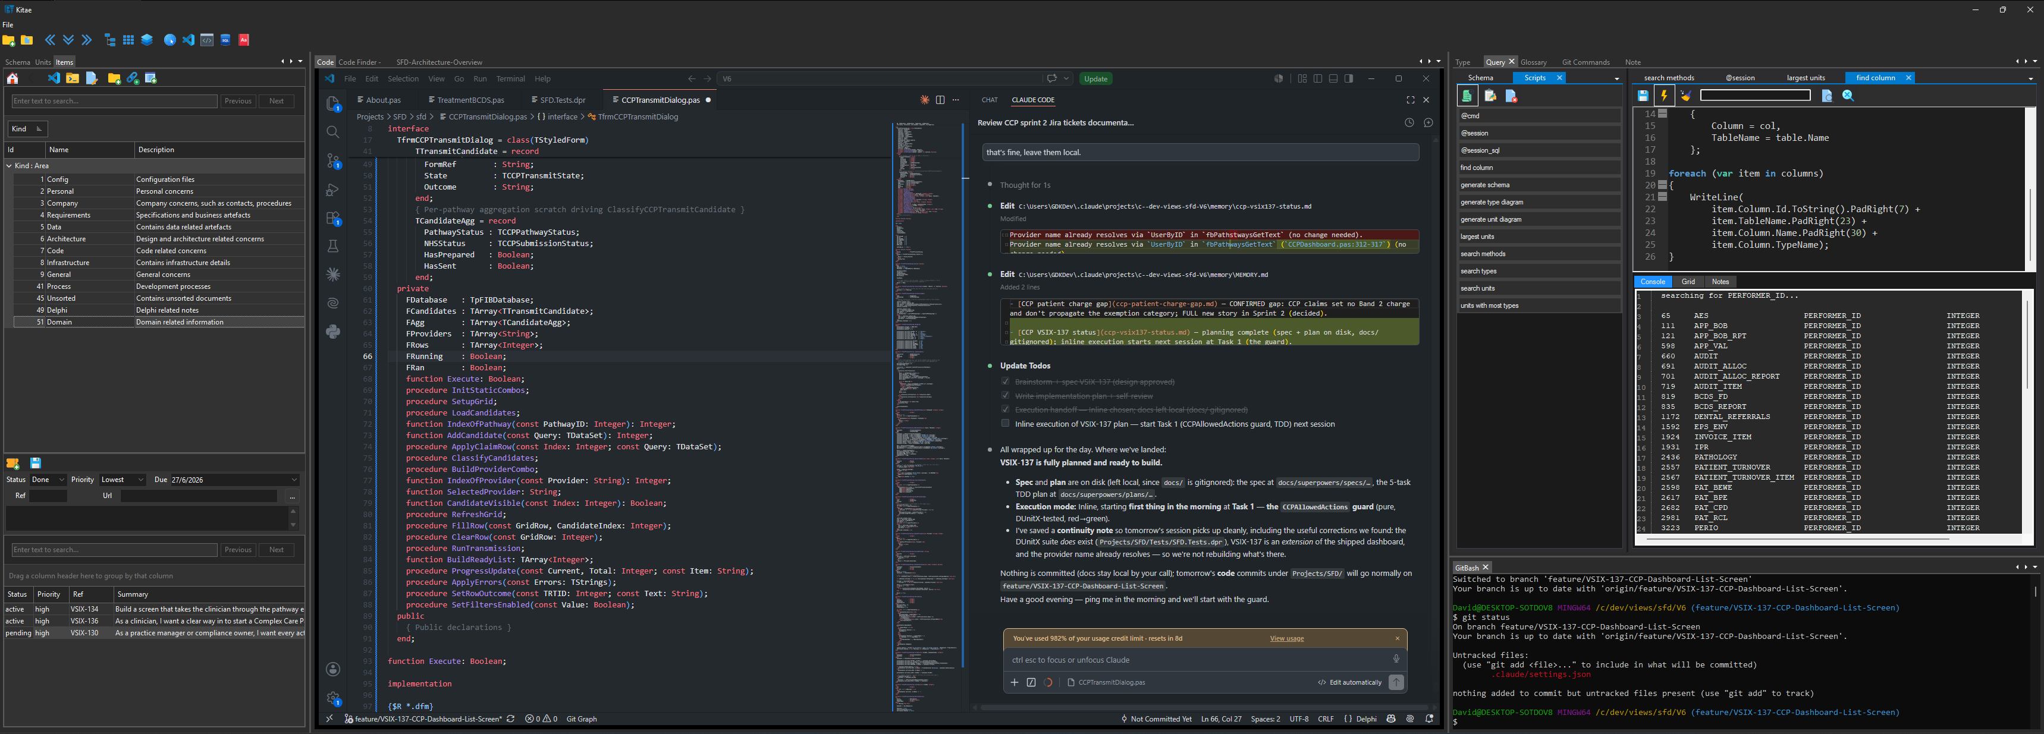The width and height of the screenshot is (2044, 734).
Task: Click the green Update button
Action: tap(1095, 78)
